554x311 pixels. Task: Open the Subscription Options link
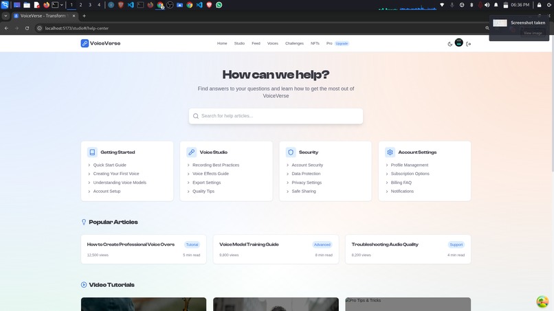click(410, 174)
